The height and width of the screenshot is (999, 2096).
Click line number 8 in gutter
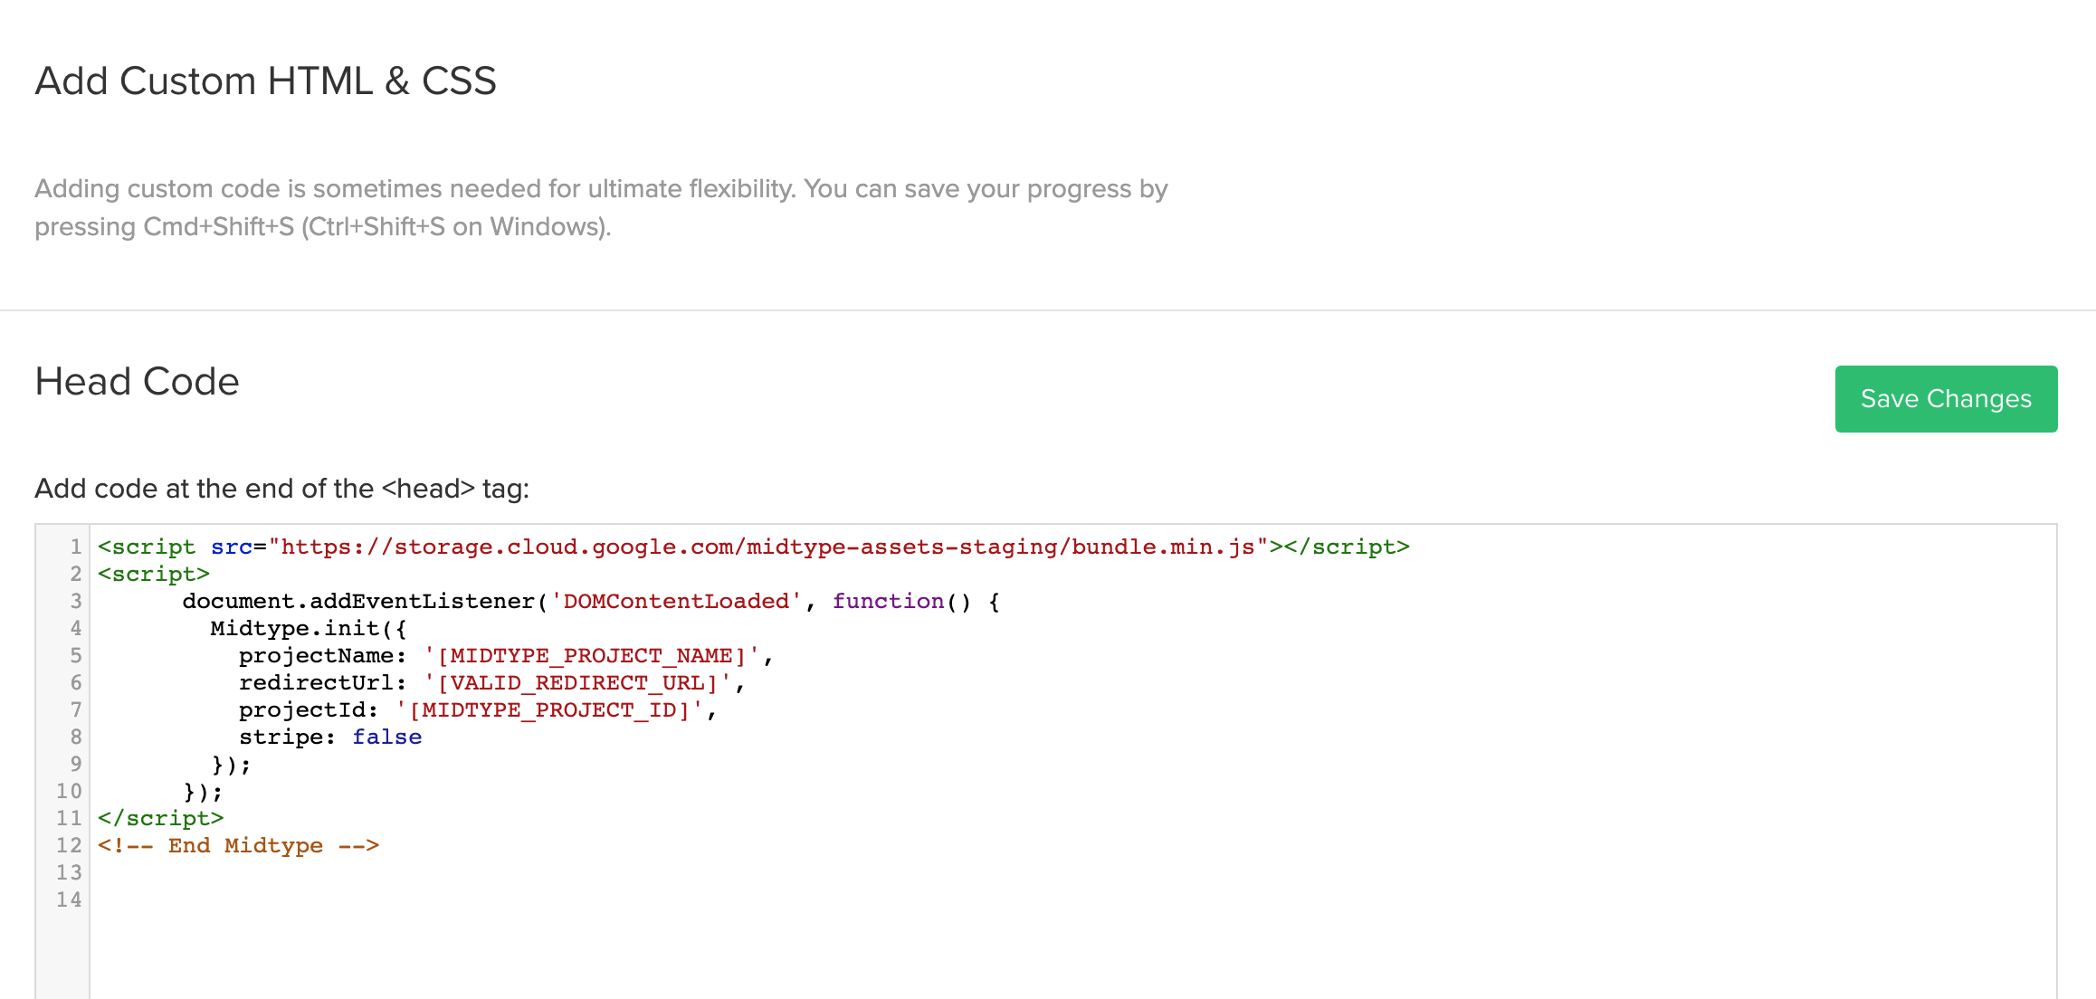pos(75,737)
